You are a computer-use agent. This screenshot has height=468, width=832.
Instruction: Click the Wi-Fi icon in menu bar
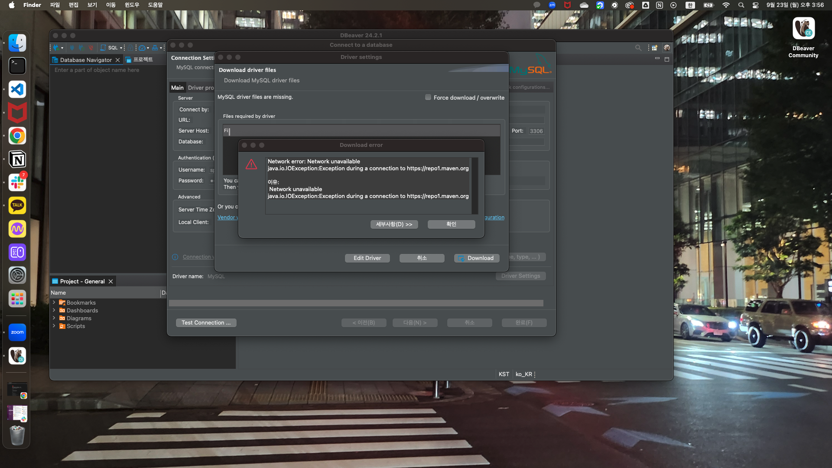726,5
